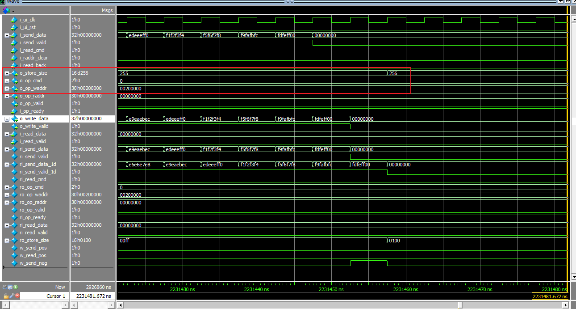The width and height of the screenshot is (576, 309).
Task: Select the i_op_ready signal icon
Action: pos(14,111)
